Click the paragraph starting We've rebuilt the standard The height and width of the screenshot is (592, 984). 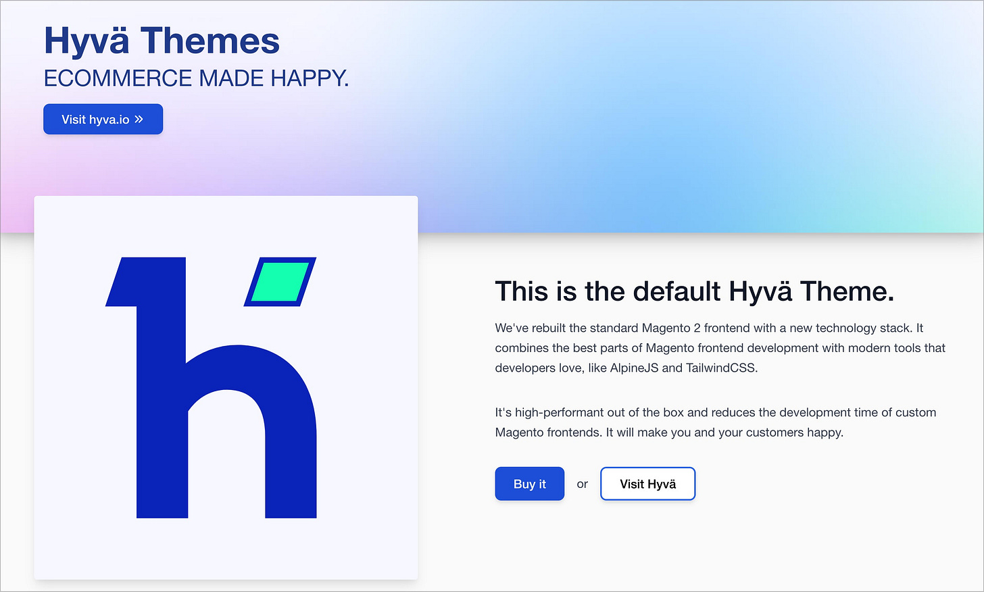pos(720,348)
